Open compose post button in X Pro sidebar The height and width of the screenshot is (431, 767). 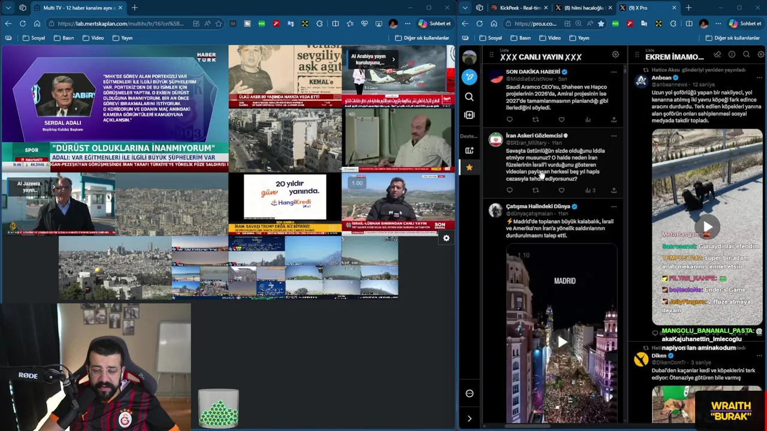coord(470,77)
